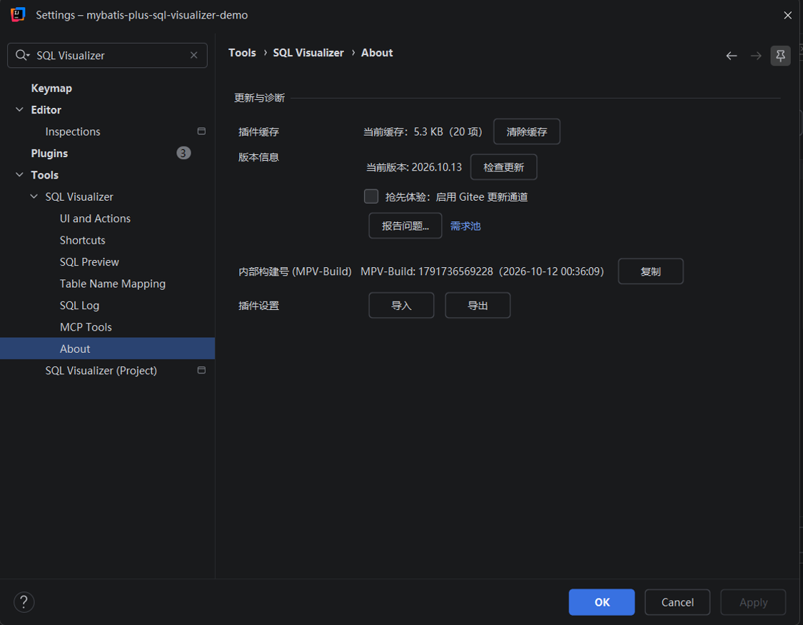Click the 清除缓存 clear cache button
The width and height of the screenshot is (803, 625).
point(527,131)
